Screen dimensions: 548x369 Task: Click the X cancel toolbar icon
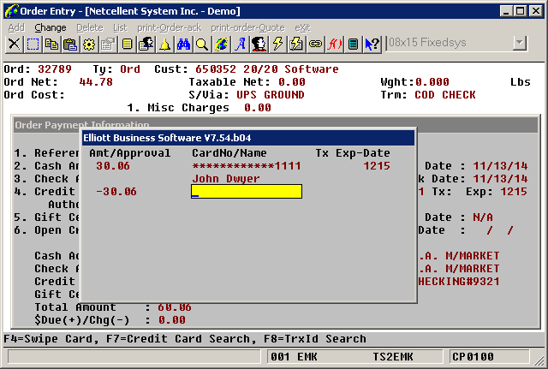pos(14,44)
